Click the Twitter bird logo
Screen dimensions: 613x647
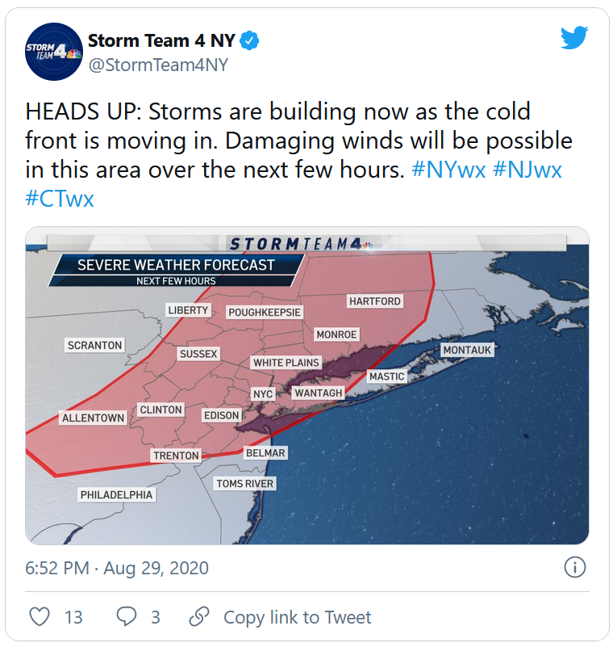tap(574, 37)
